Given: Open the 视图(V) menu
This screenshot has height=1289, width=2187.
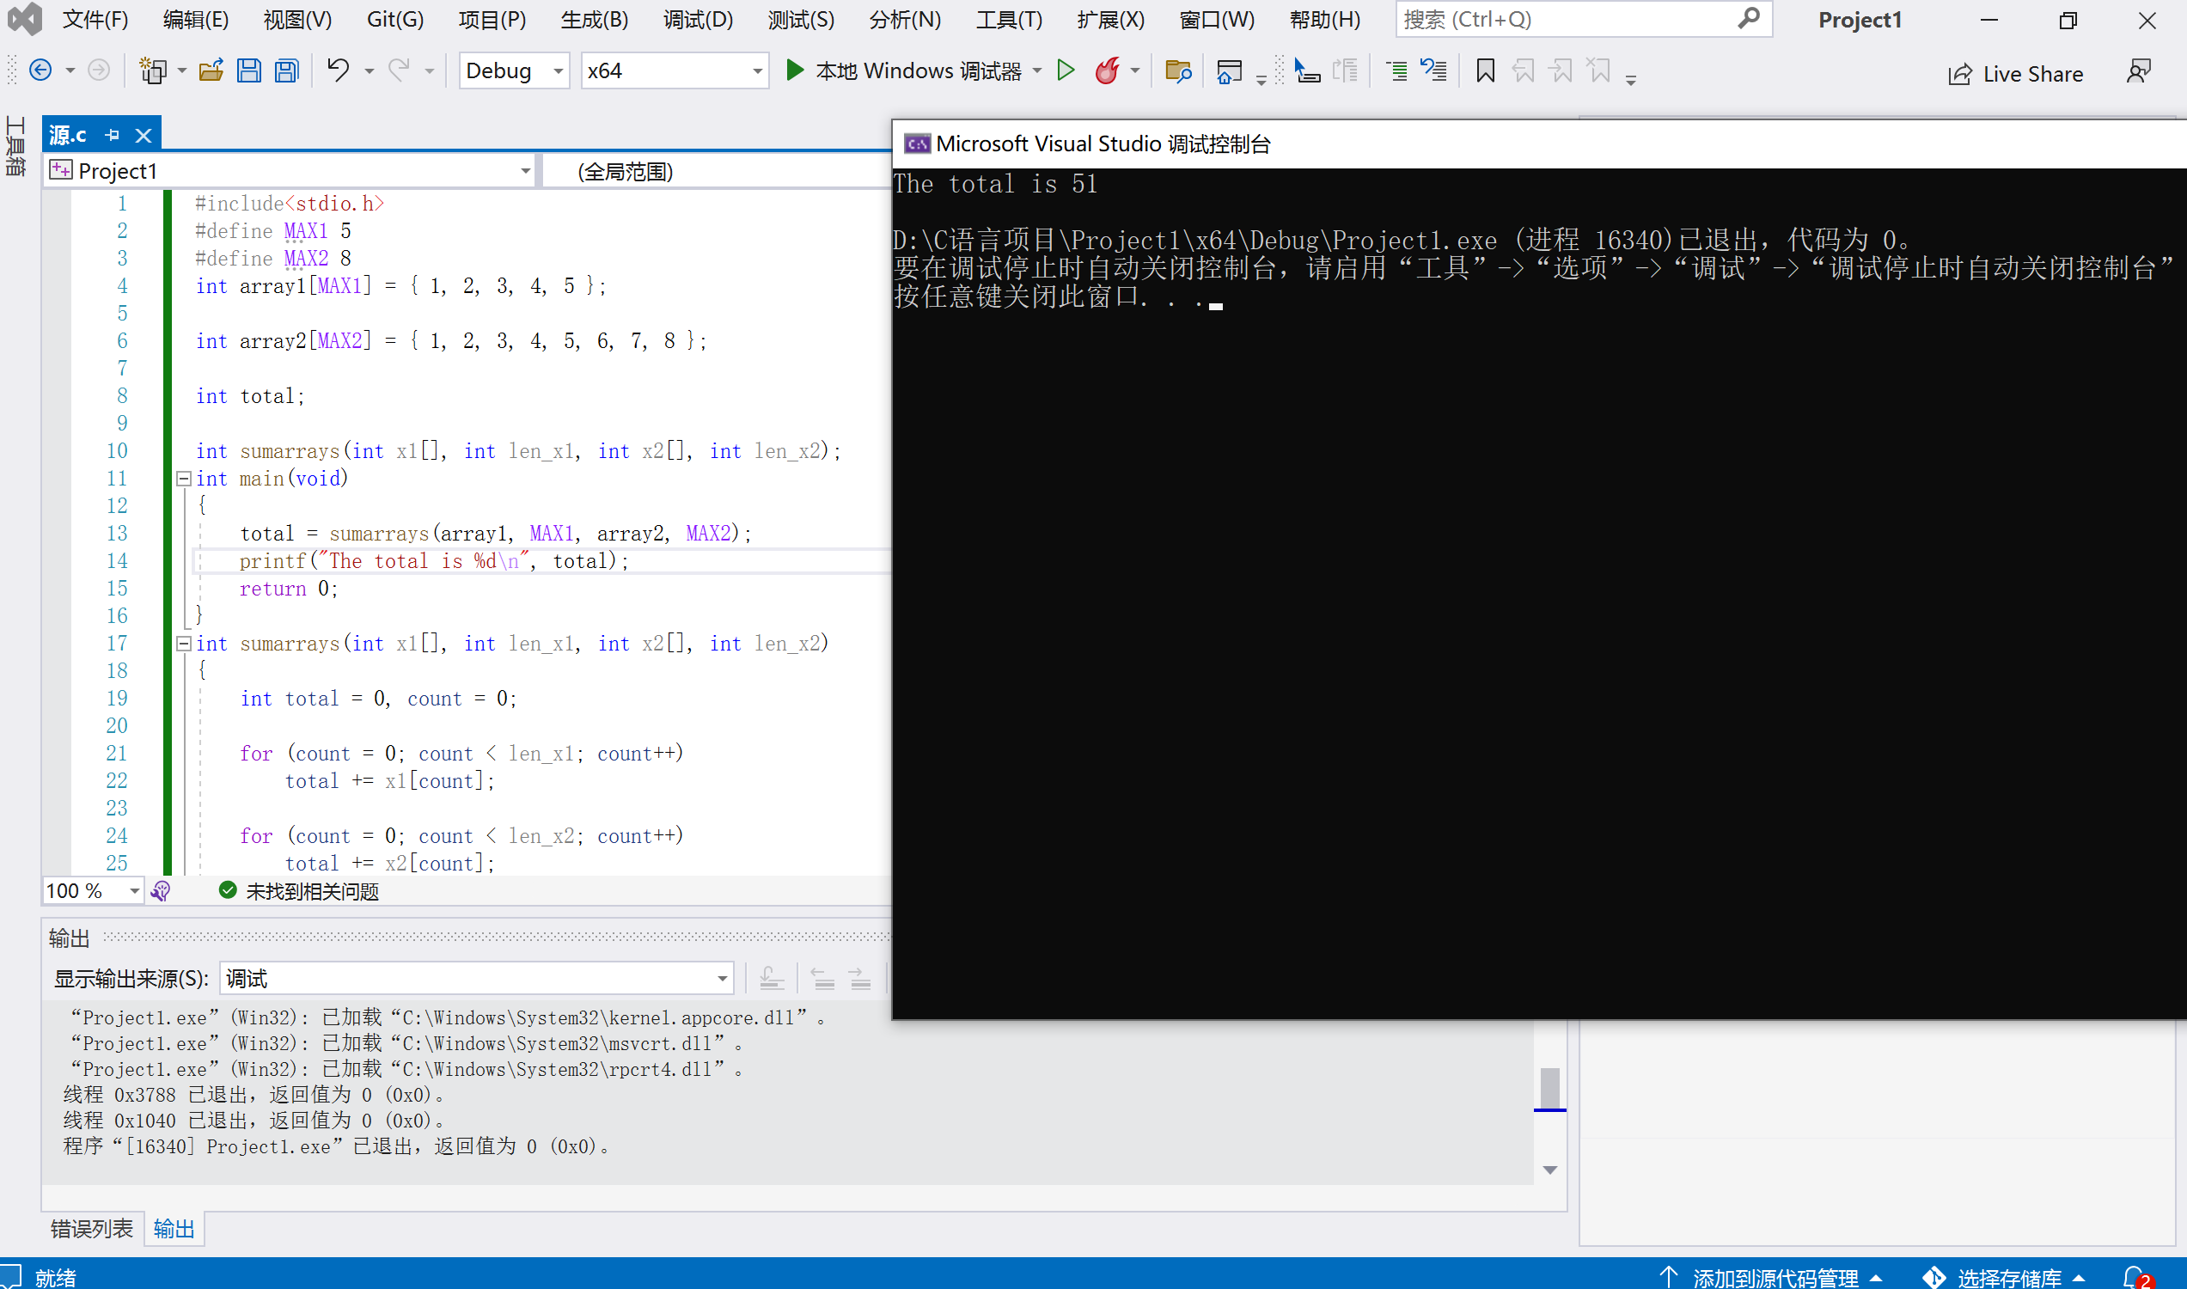Looking at the screenshot, I should 298,19.
